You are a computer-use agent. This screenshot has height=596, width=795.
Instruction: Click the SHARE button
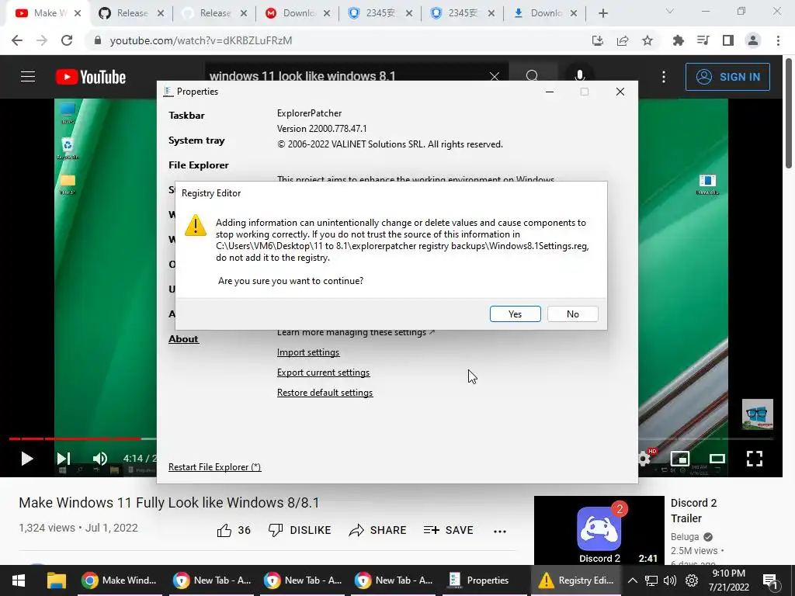click(x=378, y=530)
